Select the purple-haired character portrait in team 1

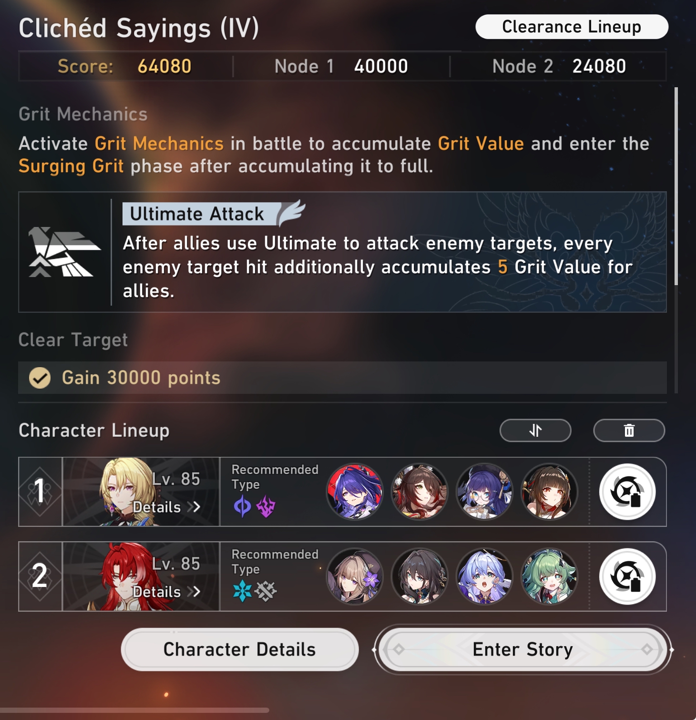355,492
